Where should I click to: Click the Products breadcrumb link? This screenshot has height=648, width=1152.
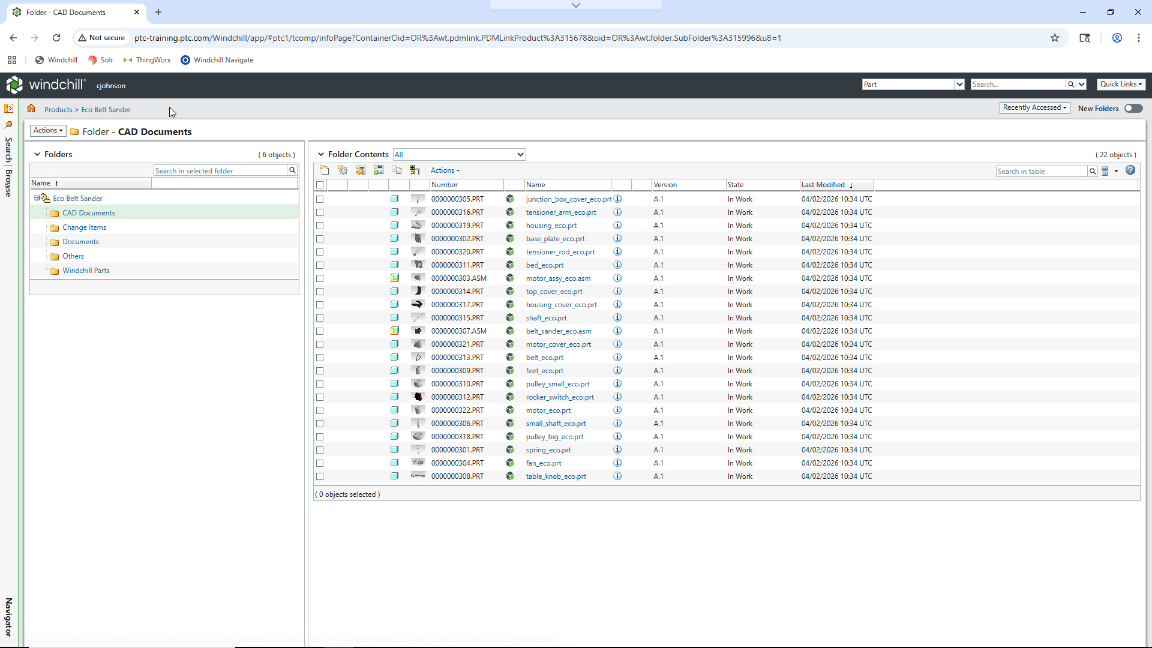pos(58,110)
